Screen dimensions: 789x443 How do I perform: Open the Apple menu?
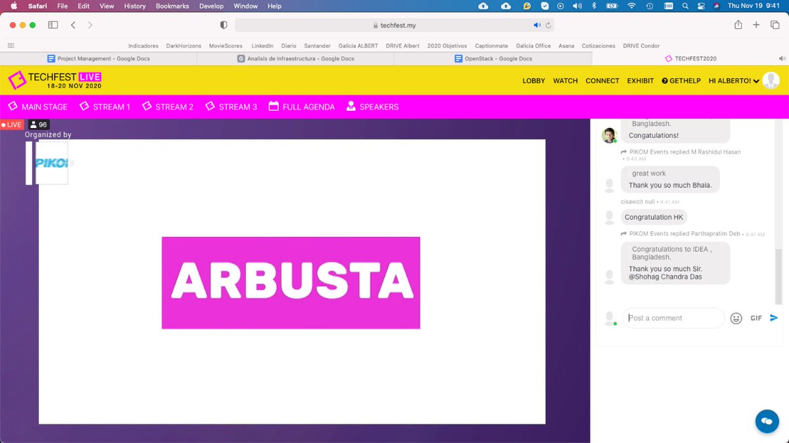[13, 6]
